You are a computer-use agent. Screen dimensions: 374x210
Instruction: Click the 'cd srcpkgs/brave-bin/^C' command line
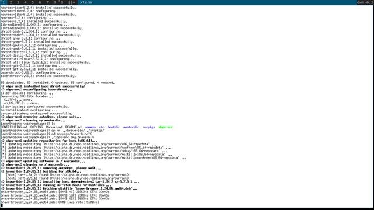71,134
